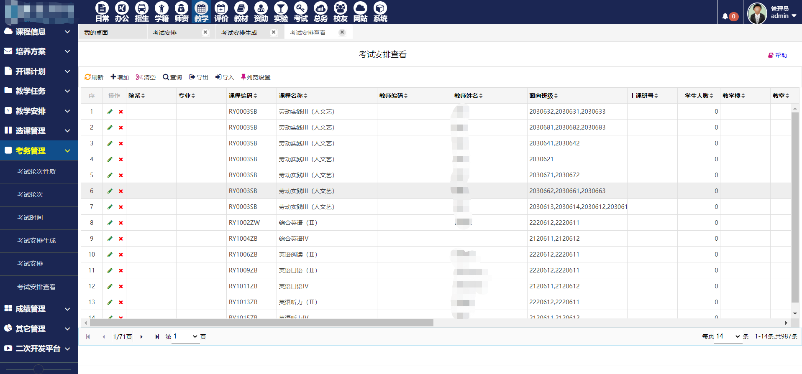The image size is (802, 374).
Task: Open the 网站 module icon
Action: click(360, 12)
